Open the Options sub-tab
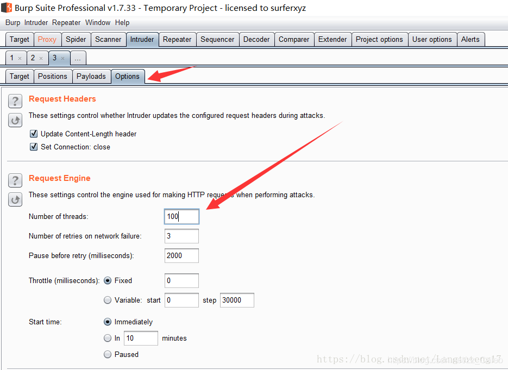The image size is (508, 370). (x=128, y=77)
